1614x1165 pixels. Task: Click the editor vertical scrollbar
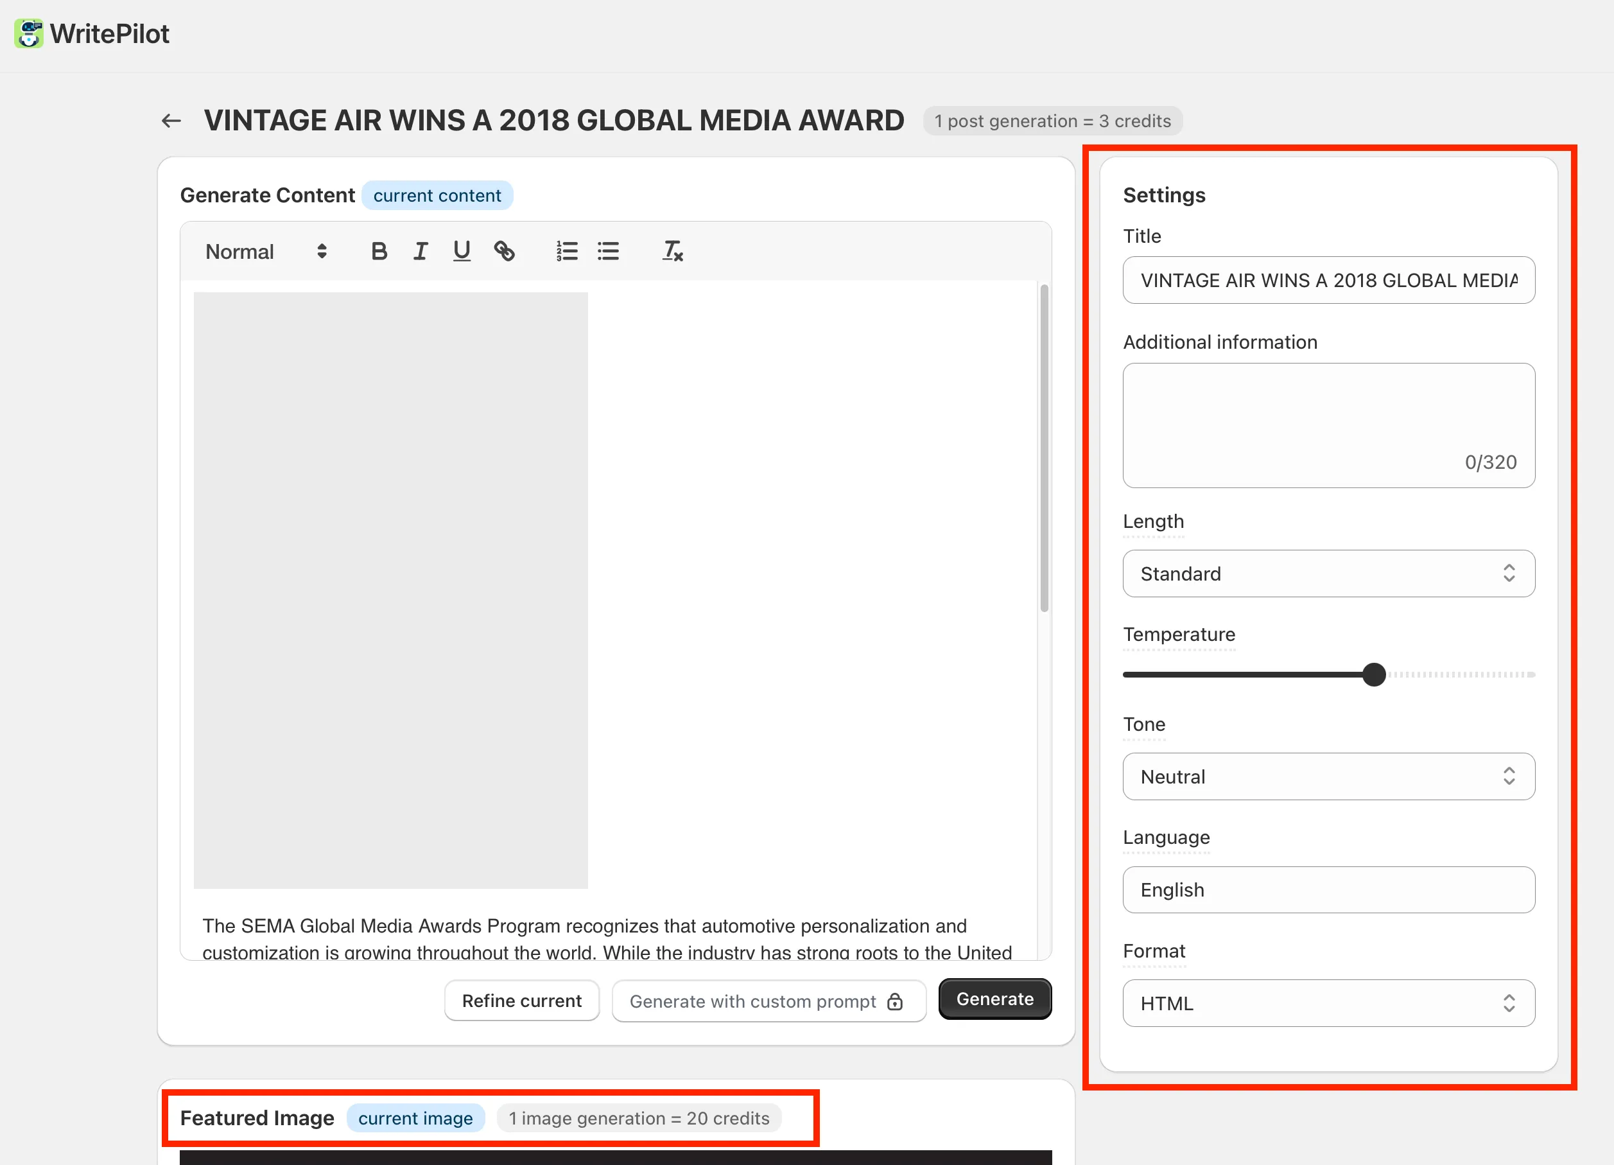point(1044,449)
